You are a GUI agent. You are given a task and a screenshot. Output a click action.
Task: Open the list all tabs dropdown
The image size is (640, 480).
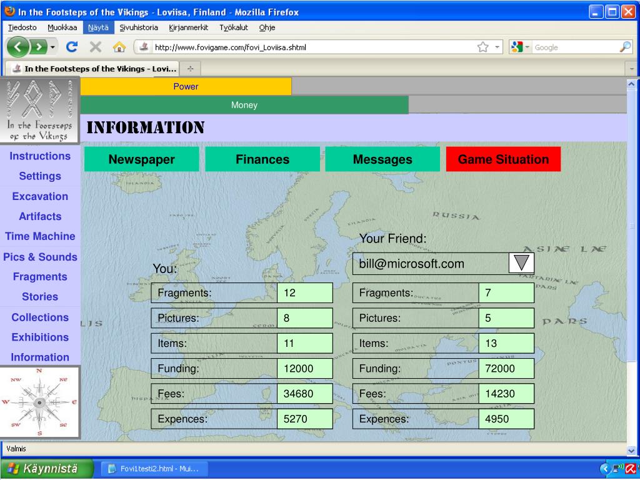click(632, 69)
